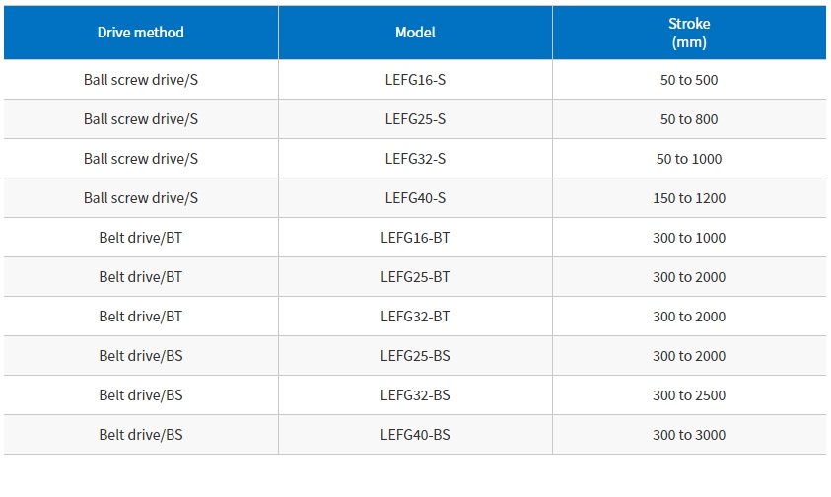Select the LEFG40-S model cell
The image size is (831, 497).
(416, 198)
